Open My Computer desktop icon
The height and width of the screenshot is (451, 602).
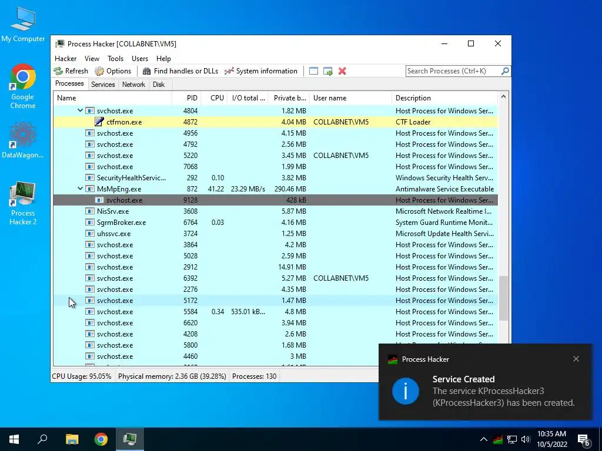tap(23, 25)
